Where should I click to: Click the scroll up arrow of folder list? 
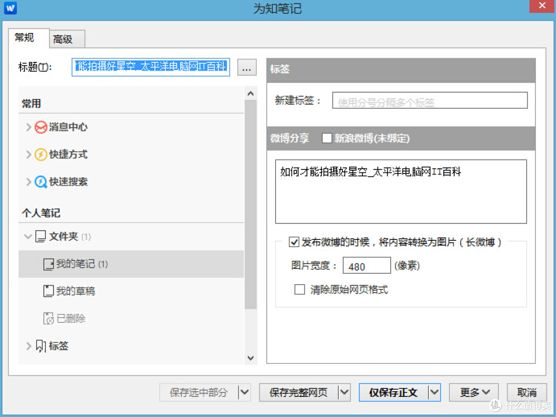click(x=250, y=94)
